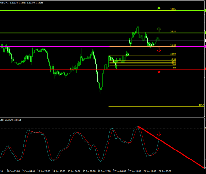Click the lower yellow 423.6 Fibonacci label
This screenshot has height=174, width=206.
201,105
